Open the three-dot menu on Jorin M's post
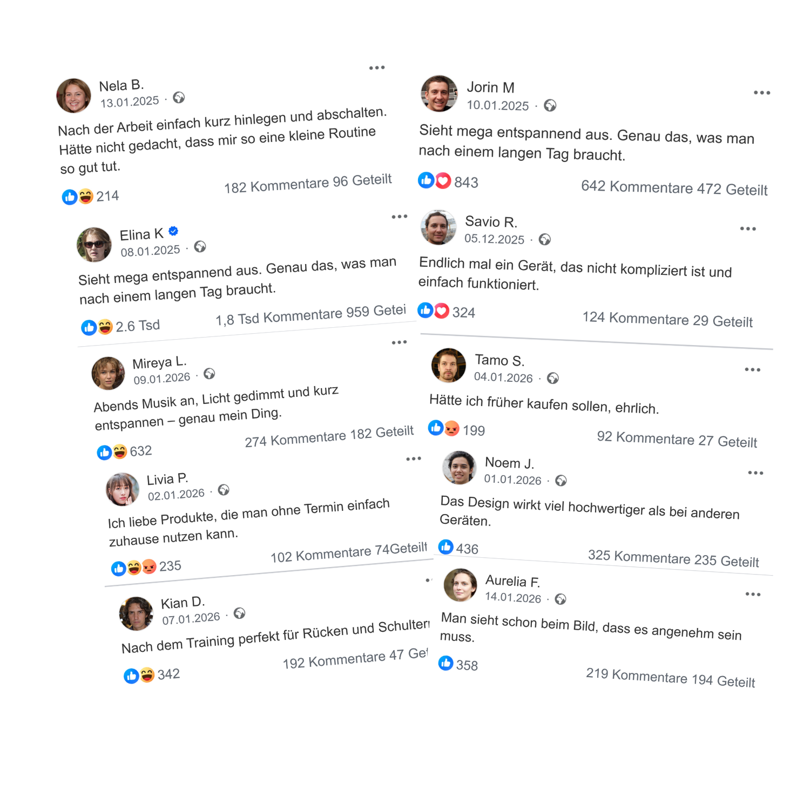The image size is (810, 810). click(762, 93)
